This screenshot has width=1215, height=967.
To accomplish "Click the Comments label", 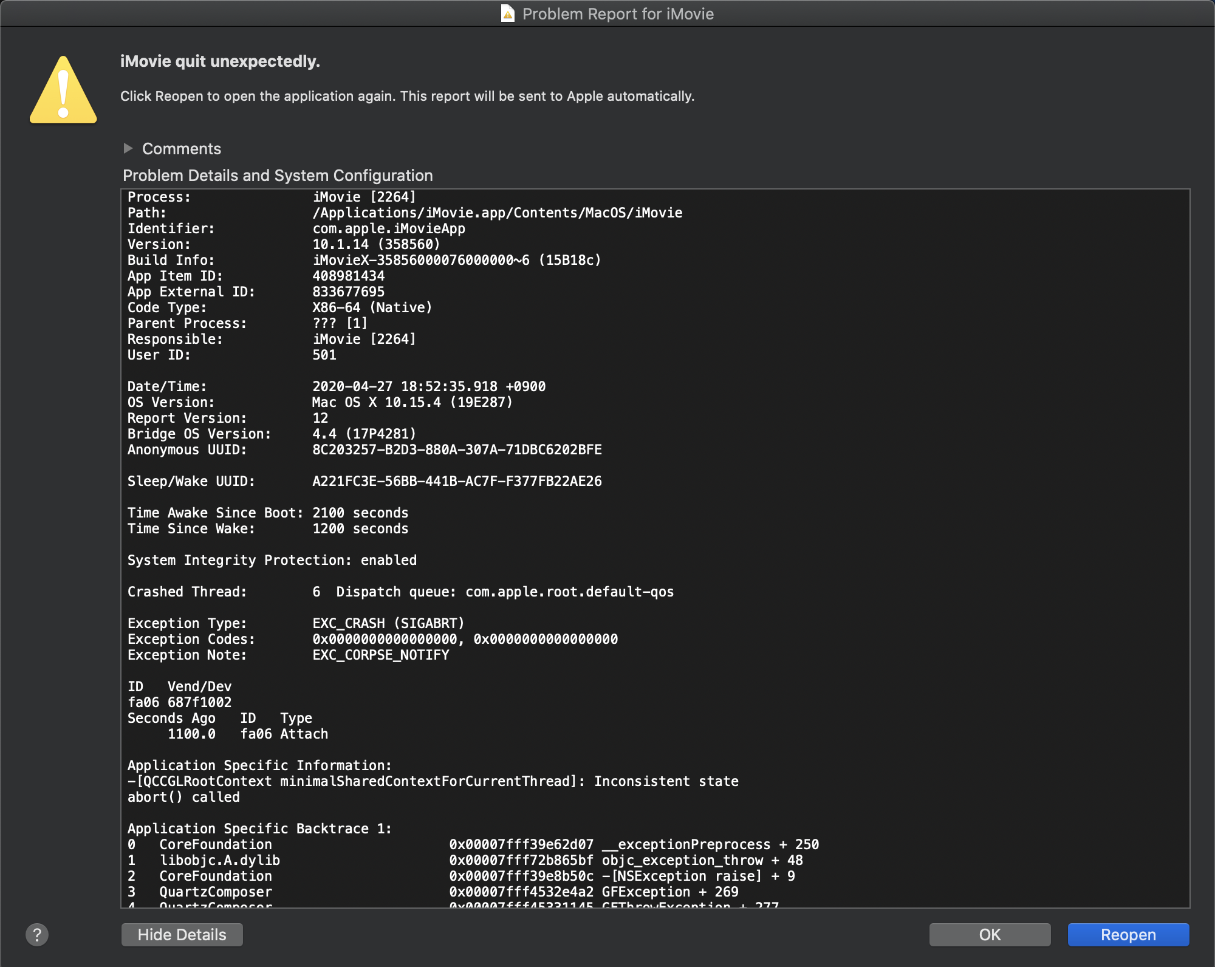I will (182, 149).
